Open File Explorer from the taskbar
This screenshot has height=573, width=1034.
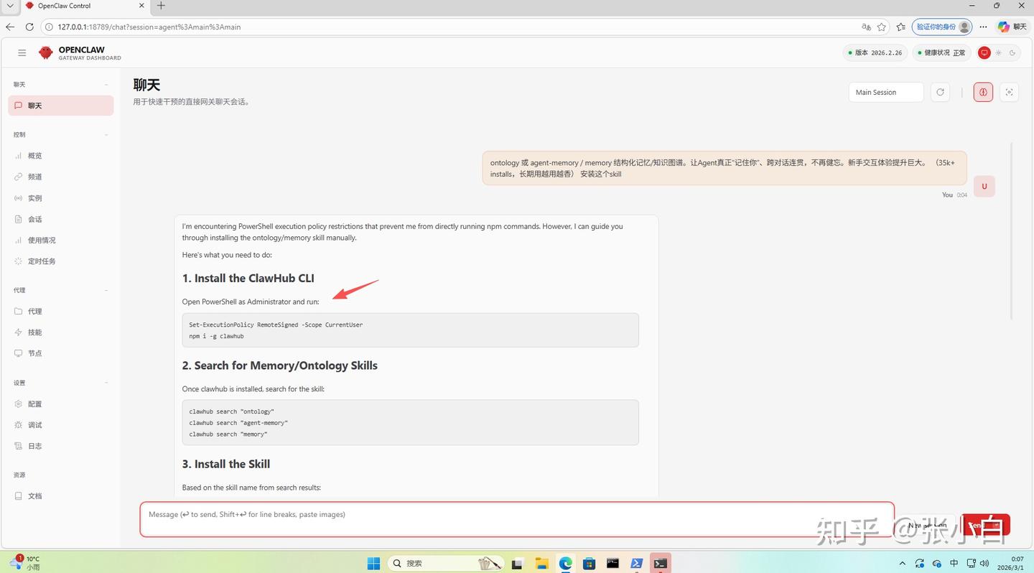(x=541, y=563)
